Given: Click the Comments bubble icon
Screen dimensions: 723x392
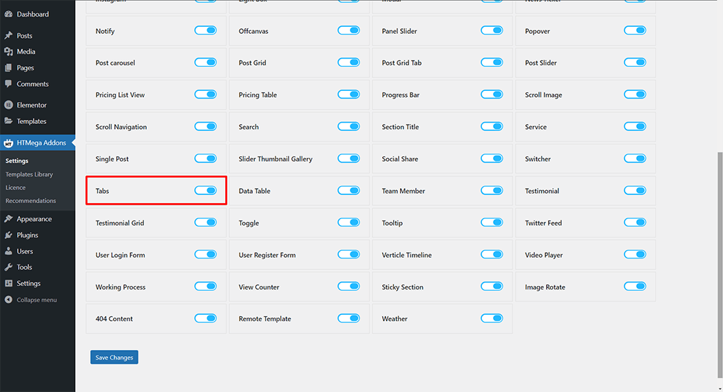Looking at the screenshot, I should (x=8, y=84).
